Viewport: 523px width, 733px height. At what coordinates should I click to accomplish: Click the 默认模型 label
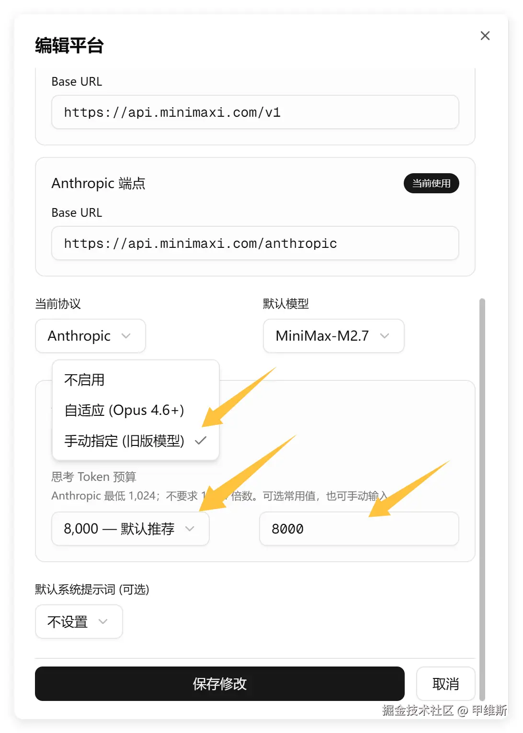286,304
